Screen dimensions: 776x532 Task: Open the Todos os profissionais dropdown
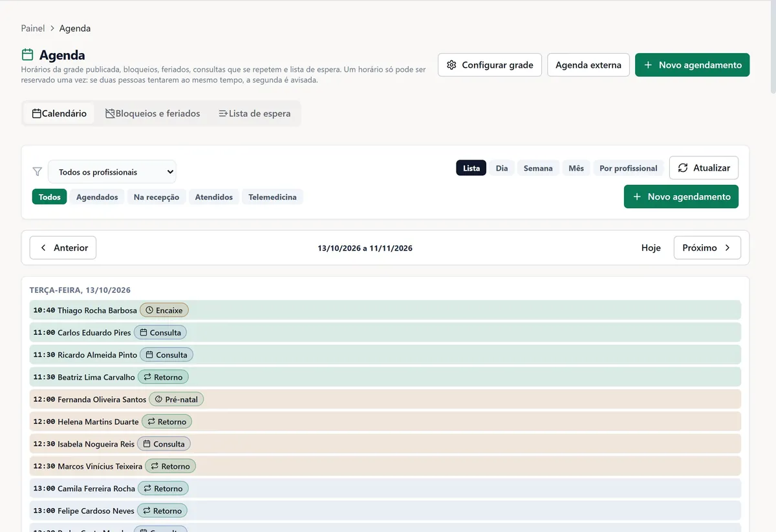coord(112,172)
